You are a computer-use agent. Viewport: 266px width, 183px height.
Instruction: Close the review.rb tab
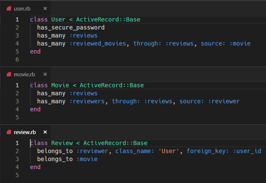coord(45,132)
